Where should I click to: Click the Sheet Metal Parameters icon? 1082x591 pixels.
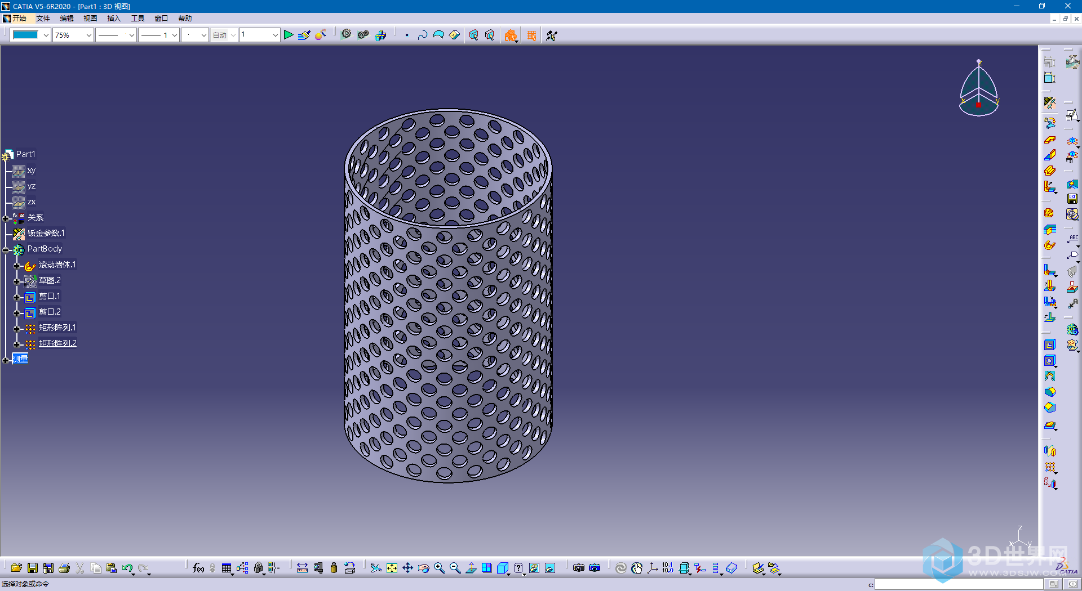point(1049,103)
